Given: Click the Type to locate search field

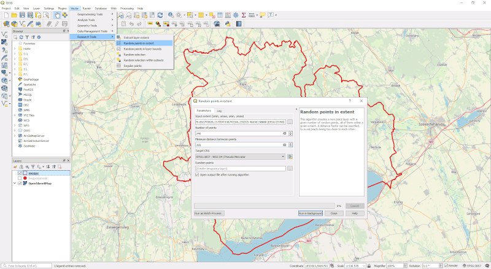Looking at the screenshot, I should [x=26, y=266].
